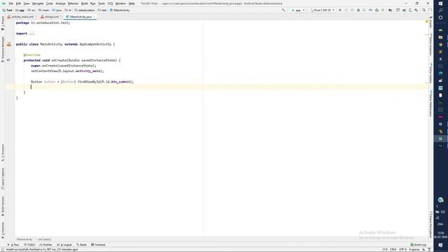This screenshot has width=448, height=252.
Task: Click the 'main' breadcrumb in navigation bar
Action: (44, 10)
